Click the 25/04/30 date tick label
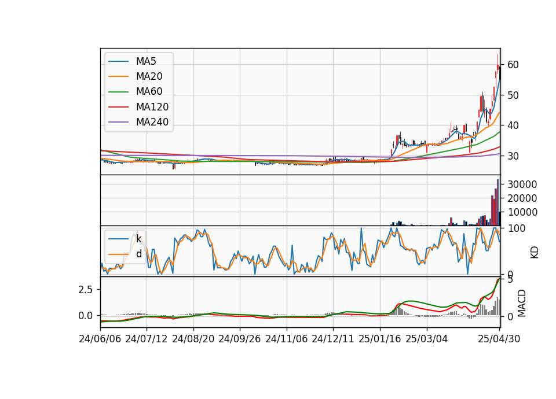This screenshot has height=399, width=556. [499, 339]
